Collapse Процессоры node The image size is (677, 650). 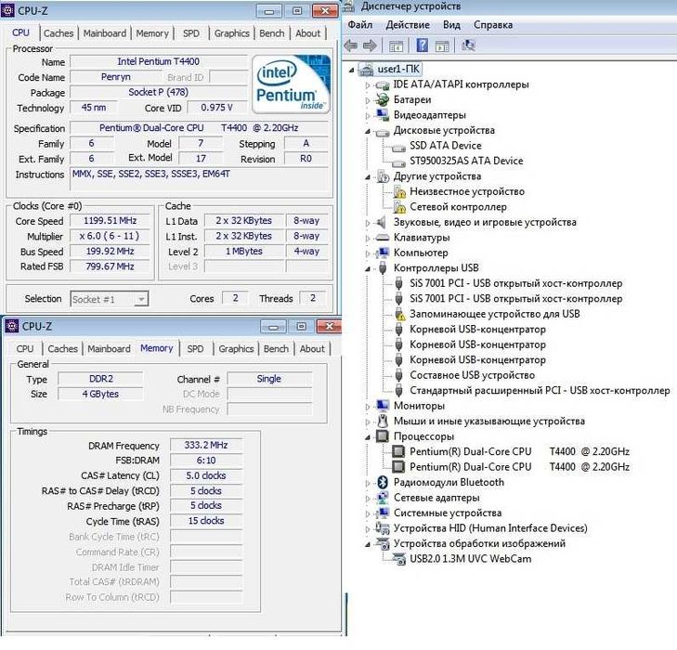368,436
